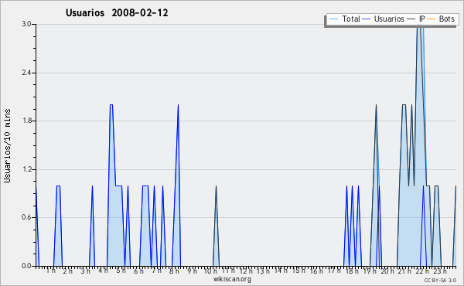Click the '4 h' x-axis label
Viewport: 464px width, 286px height.
tap(103, 271)
